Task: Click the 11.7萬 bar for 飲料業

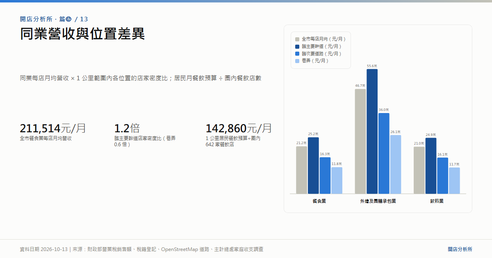Action: pyautogui.click(x=454, y=181)
